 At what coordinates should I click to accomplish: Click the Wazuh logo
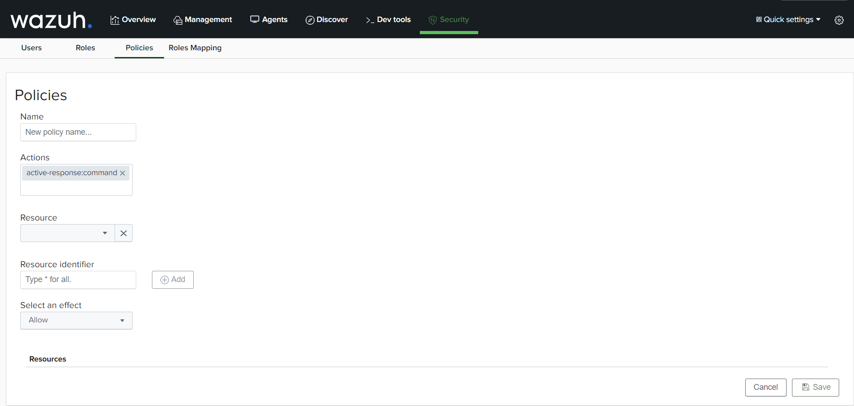point(51,20)
